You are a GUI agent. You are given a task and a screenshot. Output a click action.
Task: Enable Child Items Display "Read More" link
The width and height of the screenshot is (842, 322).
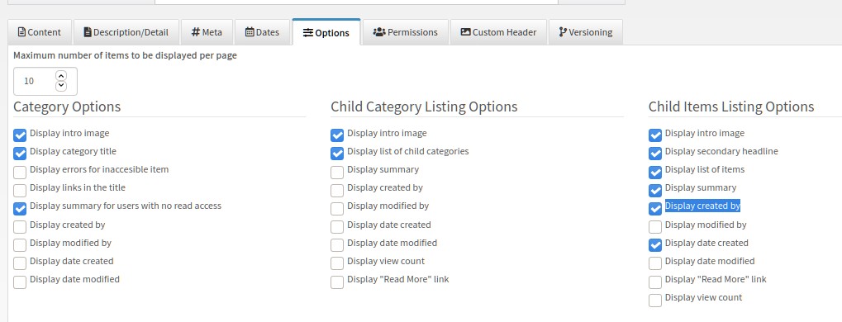(655, 282)
